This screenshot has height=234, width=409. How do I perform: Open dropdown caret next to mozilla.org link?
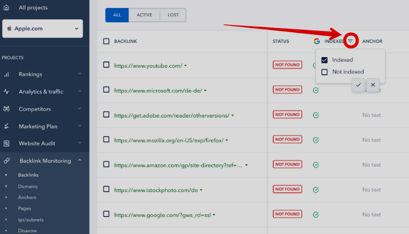227,140
